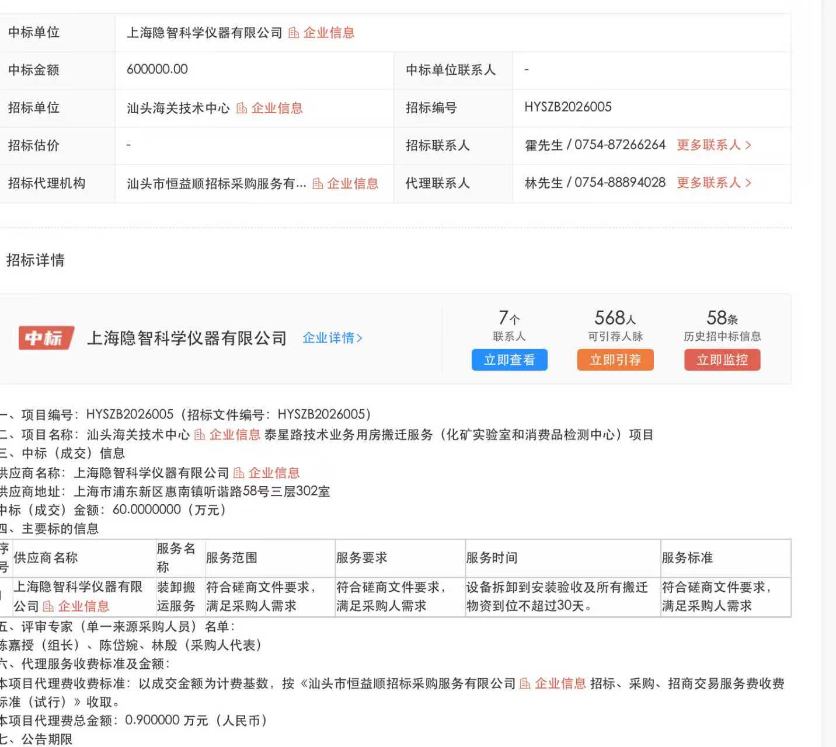
Task: Open 企业信息 icon after 供应商名称 line
Action: pyautogui.click(x=239, y=473)
